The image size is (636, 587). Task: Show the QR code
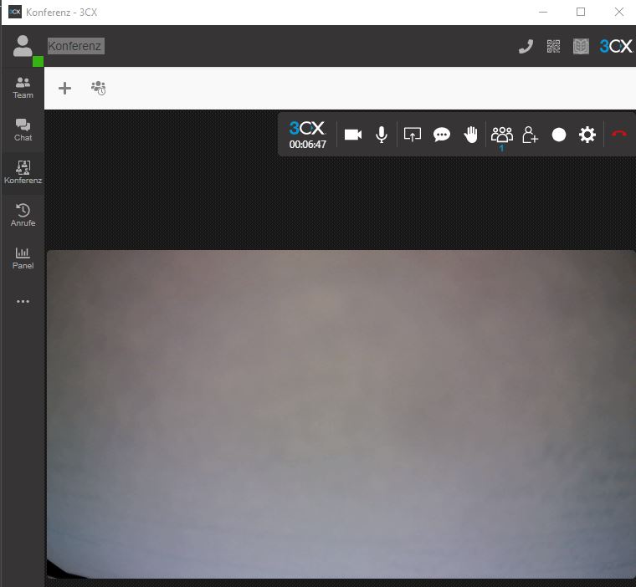click(553, 47)
